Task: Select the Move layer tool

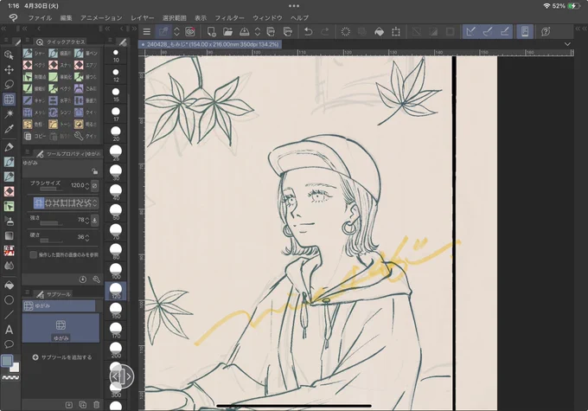Action: point(9,70)
